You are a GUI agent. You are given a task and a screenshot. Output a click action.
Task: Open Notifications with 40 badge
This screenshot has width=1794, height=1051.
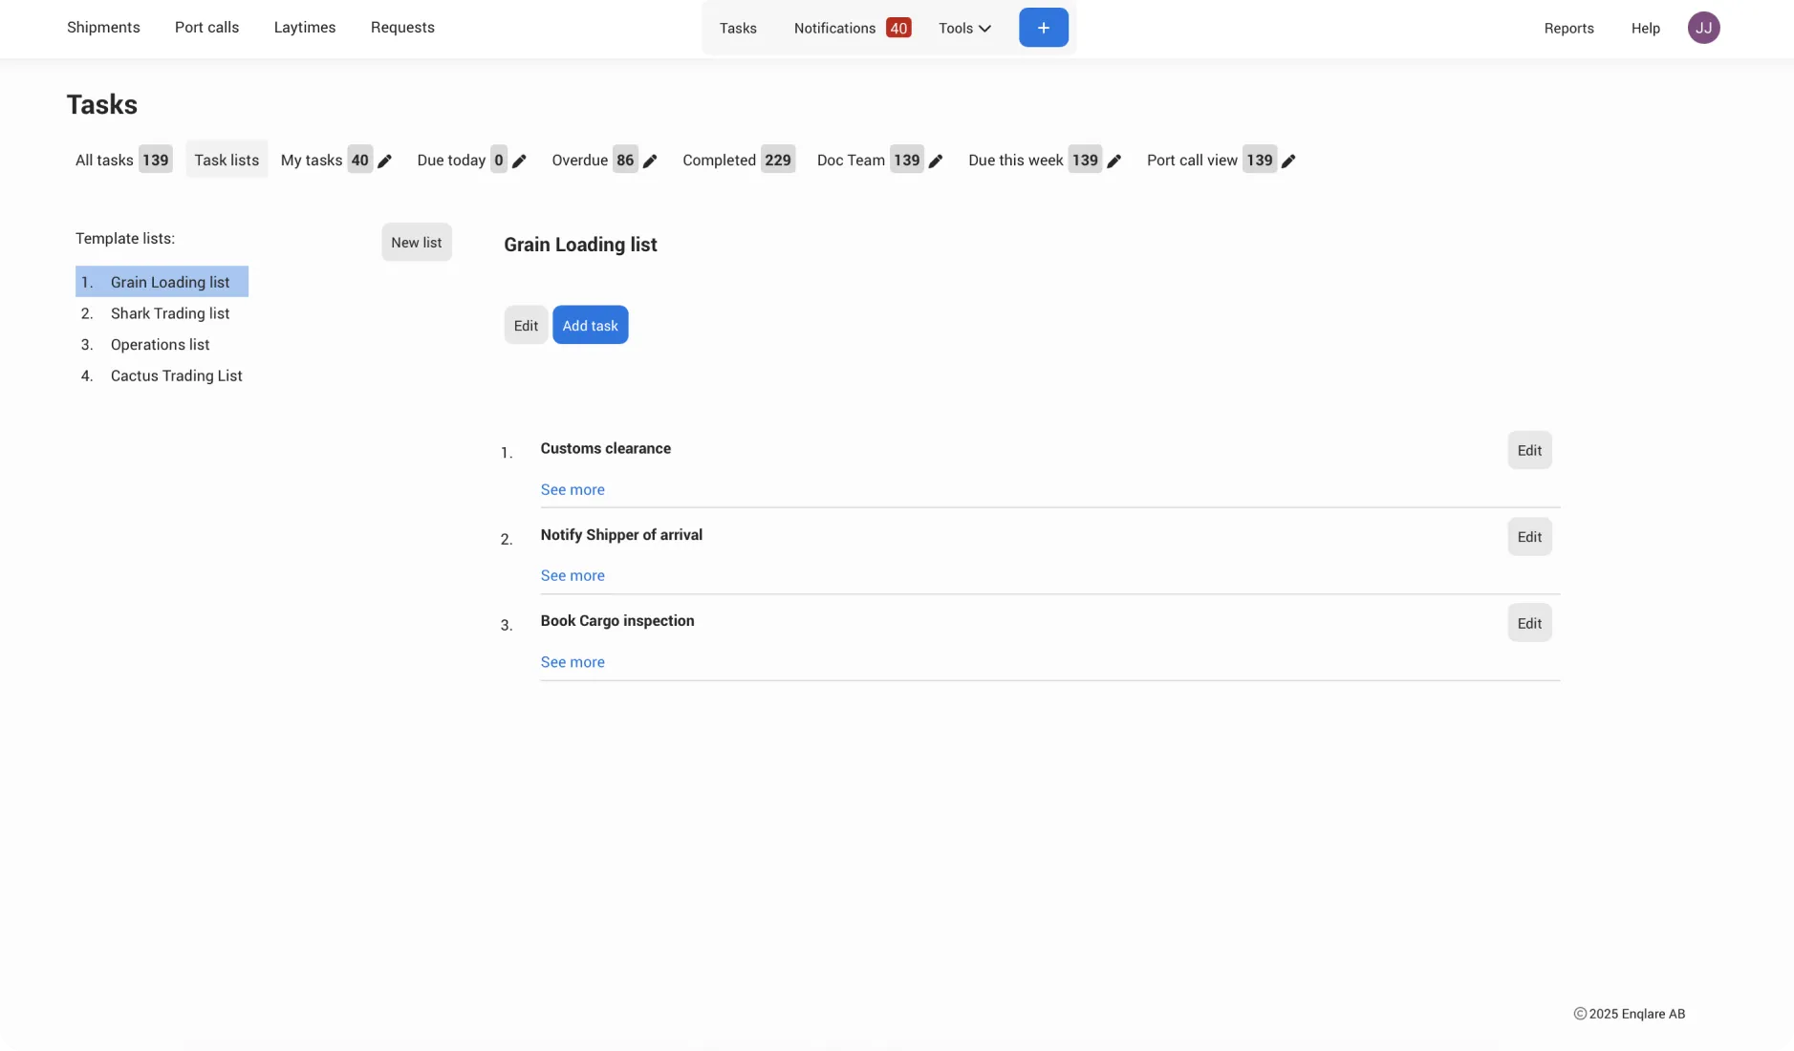click(852, 28)
